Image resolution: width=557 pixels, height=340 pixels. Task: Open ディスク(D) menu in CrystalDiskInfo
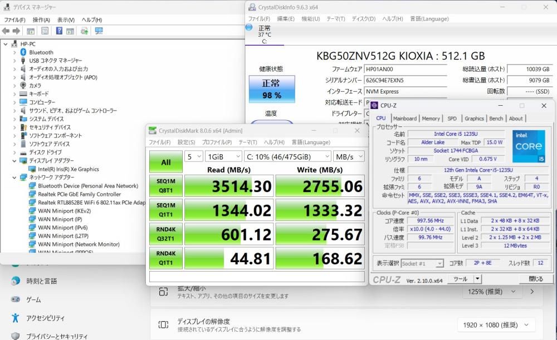tap(363, 19)
